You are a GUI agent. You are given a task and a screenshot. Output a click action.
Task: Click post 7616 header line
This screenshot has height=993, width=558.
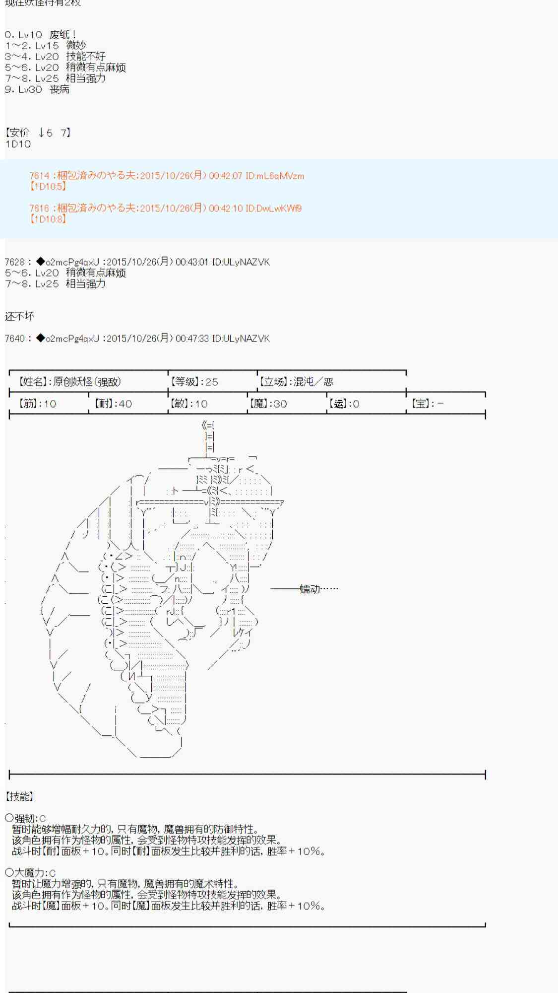pyautogui.click(x=165, y=209)
